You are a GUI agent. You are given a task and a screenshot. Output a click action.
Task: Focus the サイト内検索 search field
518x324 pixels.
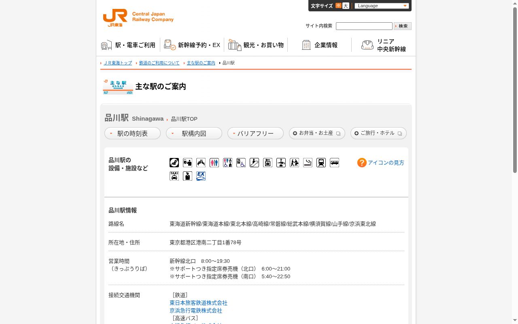pos(364,26)
